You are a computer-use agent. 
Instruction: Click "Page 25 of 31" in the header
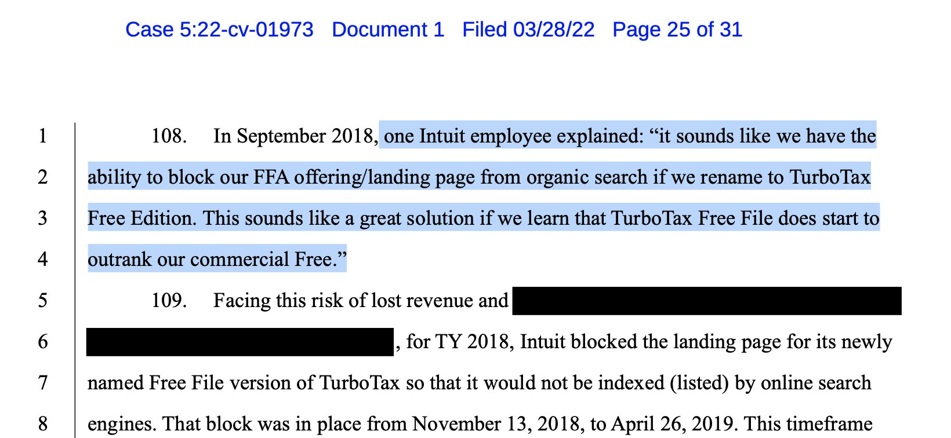677,30
